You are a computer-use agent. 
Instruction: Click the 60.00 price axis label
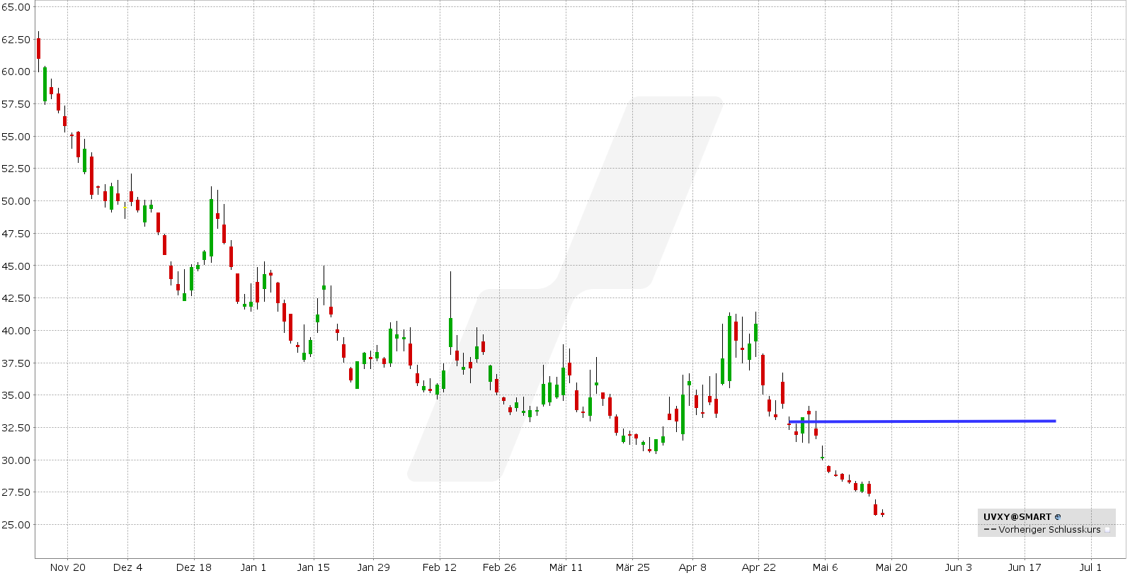tap(16, 72)
